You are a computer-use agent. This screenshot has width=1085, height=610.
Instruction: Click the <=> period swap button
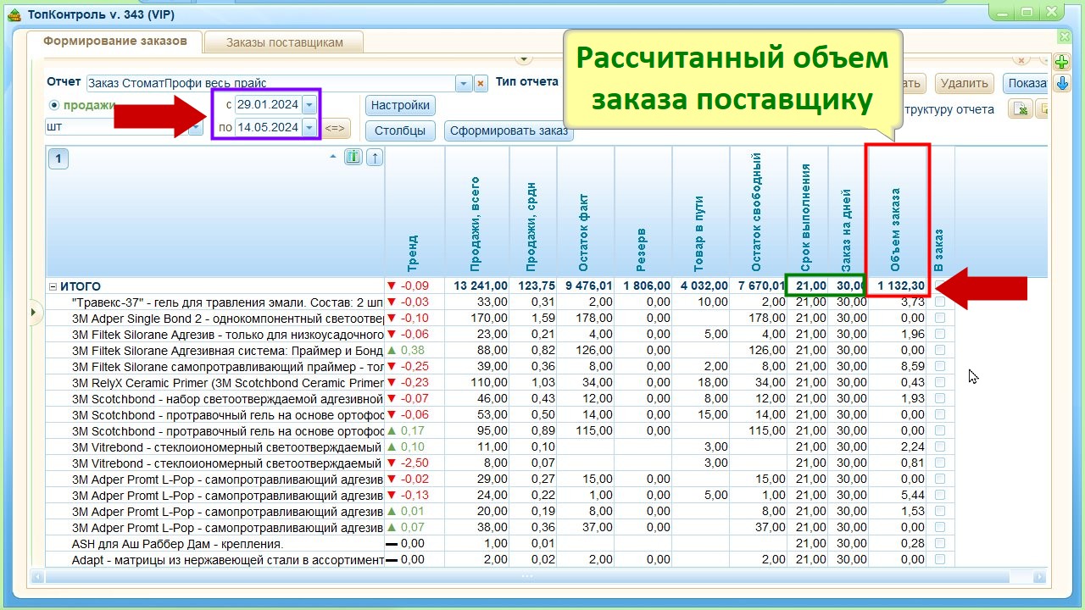pos(335,129)
